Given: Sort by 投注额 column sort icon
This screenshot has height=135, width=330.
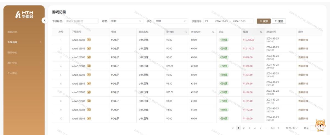Looking at the screenshot, I should [x=186, y=32].
